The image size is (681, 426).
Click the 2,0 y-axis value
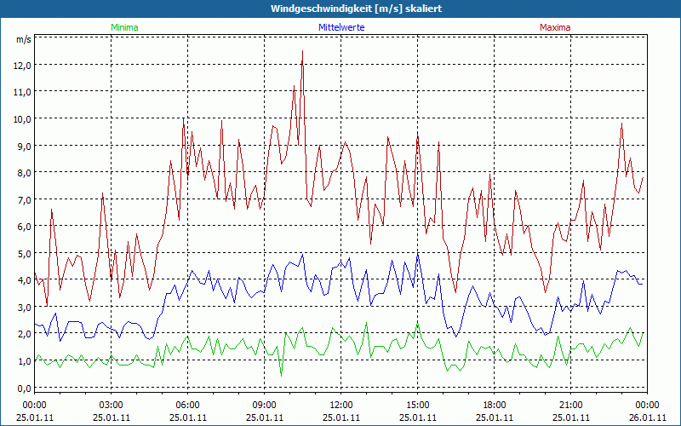click(25, 334)
